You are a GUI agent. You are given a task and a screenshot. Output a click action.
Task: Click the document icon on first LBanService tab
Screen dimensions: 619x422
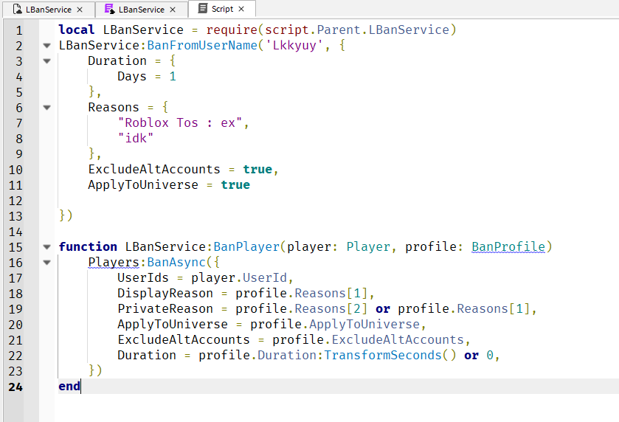17,9
